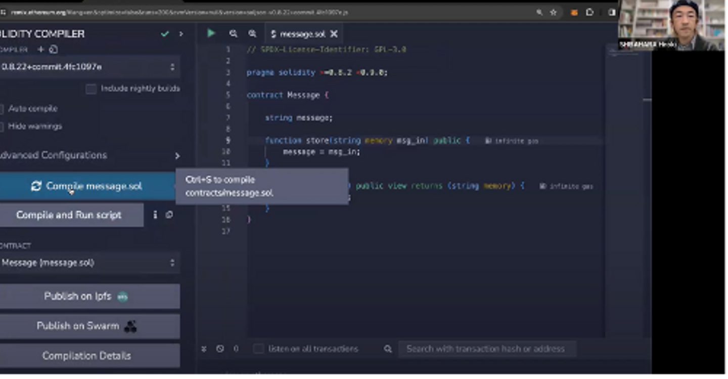Click the clear console clock icon in terminal
Screen dimensions: 728x379
pos(220,349)
